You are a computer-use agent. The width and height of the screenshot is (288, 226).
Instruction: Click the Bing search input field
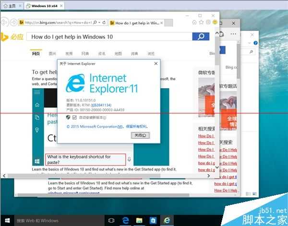(x=109, y=37)
